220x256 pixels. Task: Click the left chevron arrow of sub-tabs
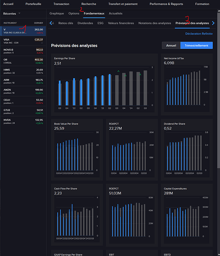click(51, 23)
